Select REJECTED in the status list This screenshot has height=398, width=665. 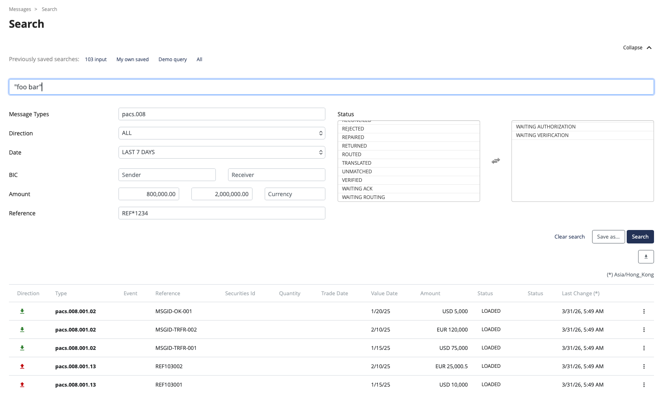[409, 129]
